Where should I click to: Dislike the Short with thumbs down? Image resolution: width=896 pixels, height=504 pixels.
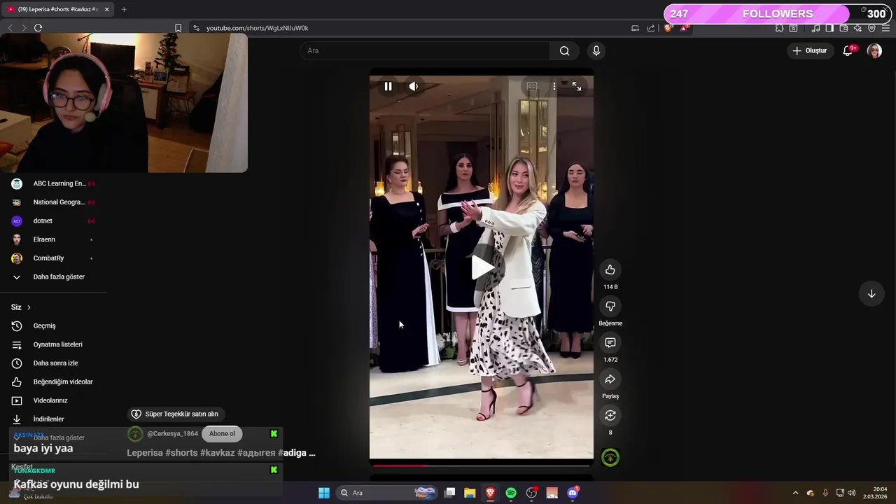click(x=610, y=306)
